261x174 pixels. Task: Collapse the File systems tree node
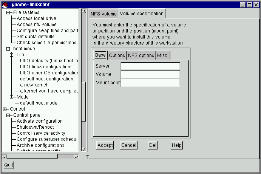(x=8, y=12)
